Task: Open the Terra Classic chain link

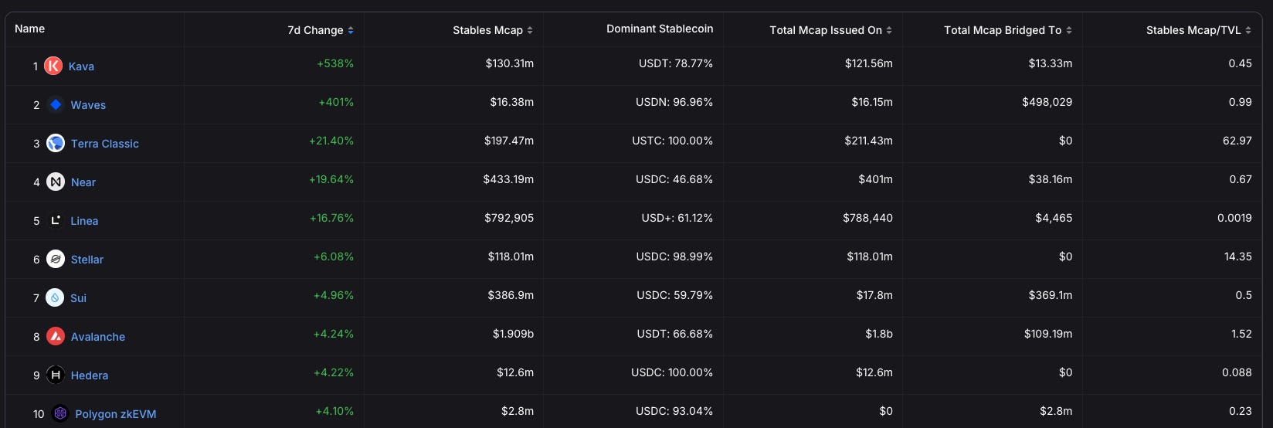Action: 105,144
